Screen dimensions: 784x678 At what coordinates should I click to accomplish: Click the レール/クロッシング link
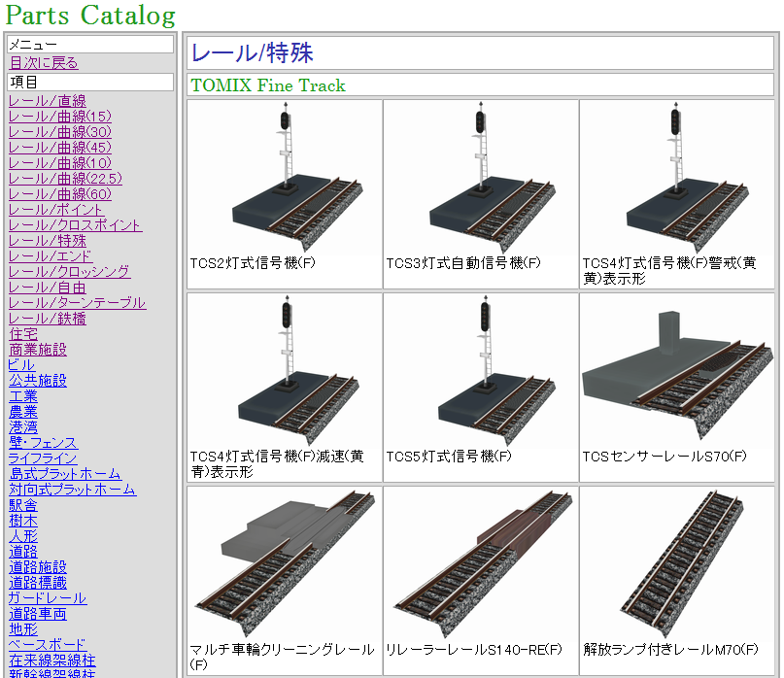[x=70, y=272]
